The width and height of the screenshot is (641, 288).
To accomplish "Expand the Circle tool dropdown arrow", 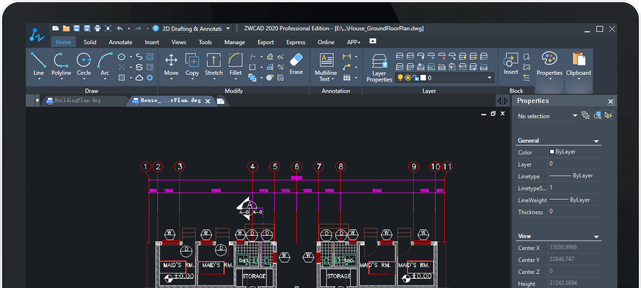I will (84, 79).
